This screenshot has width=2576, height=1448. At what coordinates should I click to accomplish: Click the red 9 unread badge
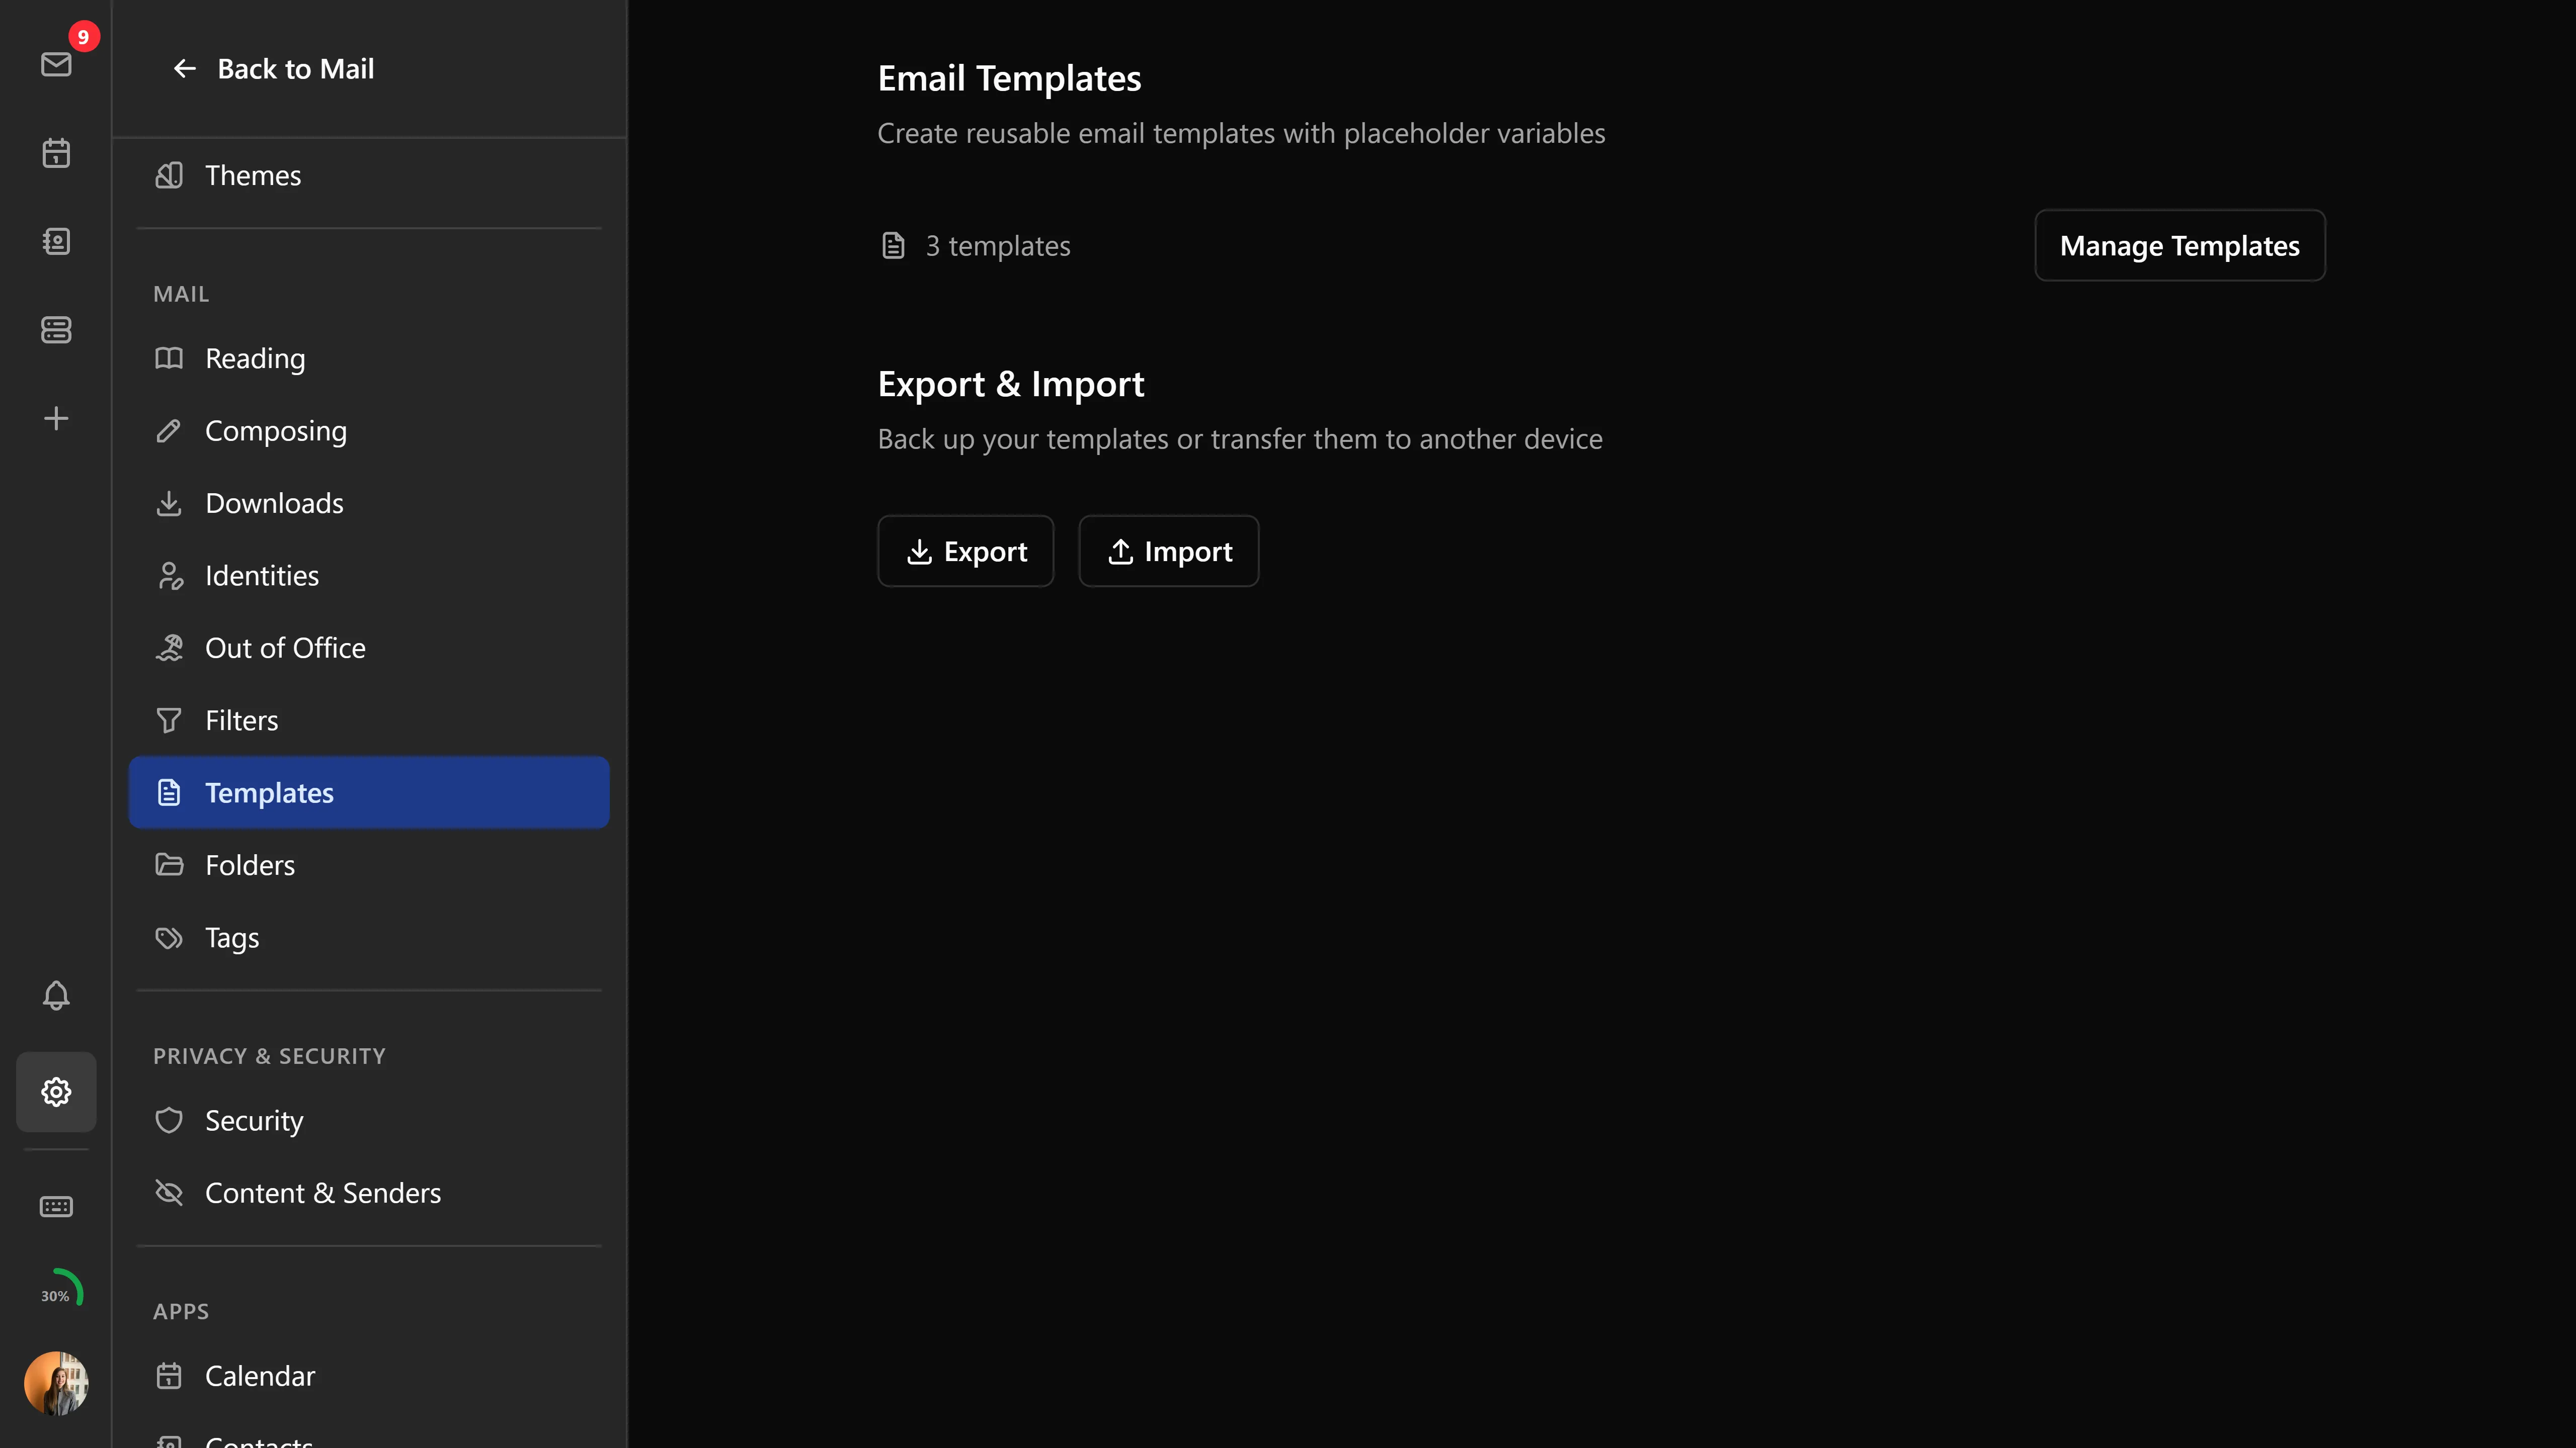[84, 37]
